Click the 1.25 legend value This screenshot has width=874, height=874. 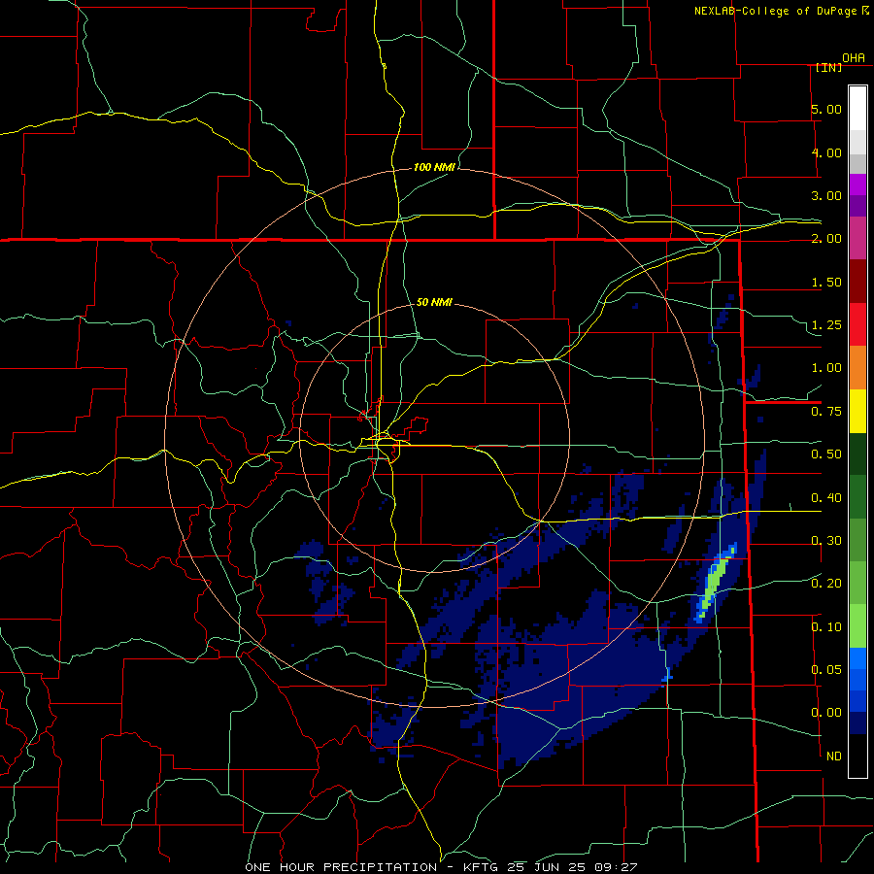(826, 325)
